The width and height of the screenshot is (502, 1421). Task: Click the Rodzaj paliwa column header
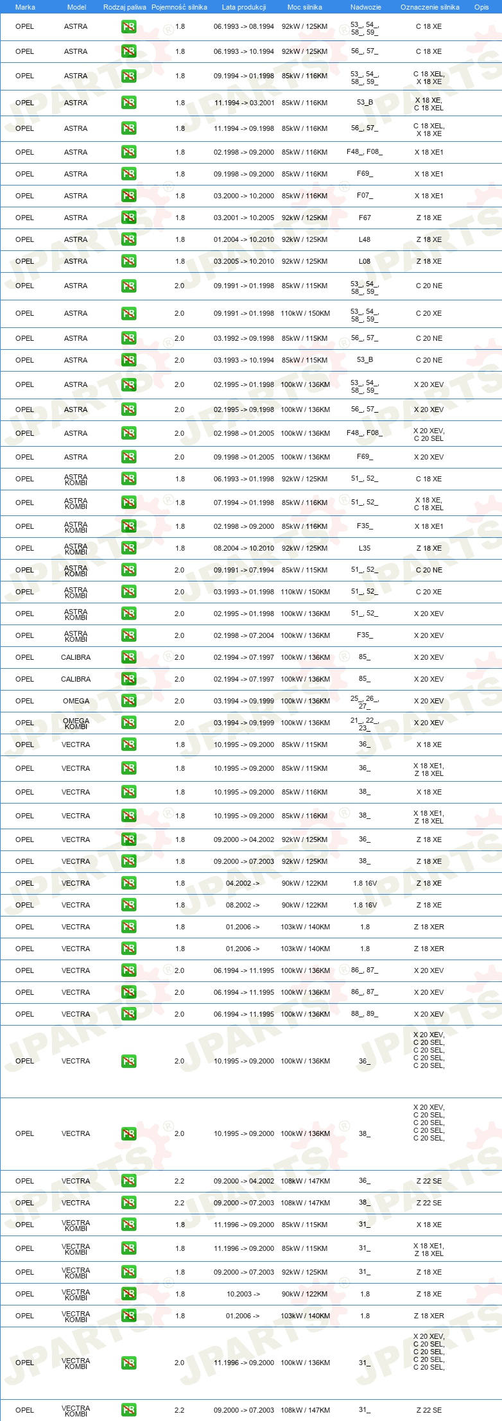pyautogui.click(x=125, y=7)
